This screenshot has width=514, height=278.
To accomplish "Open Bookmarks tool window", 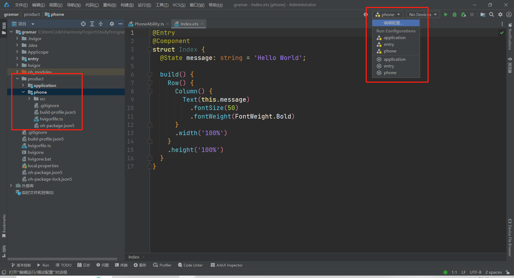I will click(4, 226).
